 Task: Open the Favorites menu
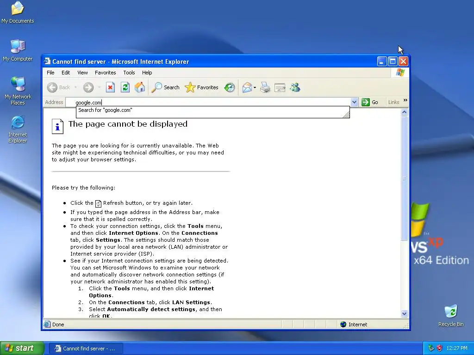(105, 73)
